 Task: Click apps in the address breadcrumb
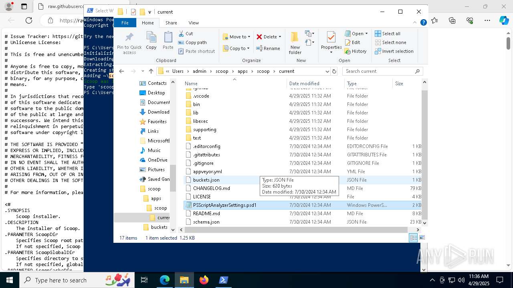(x=242, y=71)
